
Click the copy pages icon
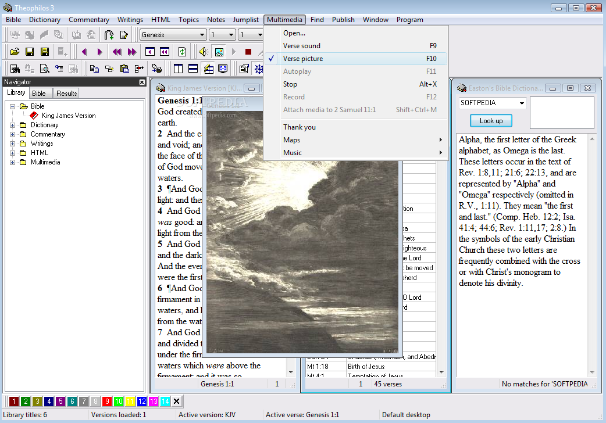(x=94, y=69)
